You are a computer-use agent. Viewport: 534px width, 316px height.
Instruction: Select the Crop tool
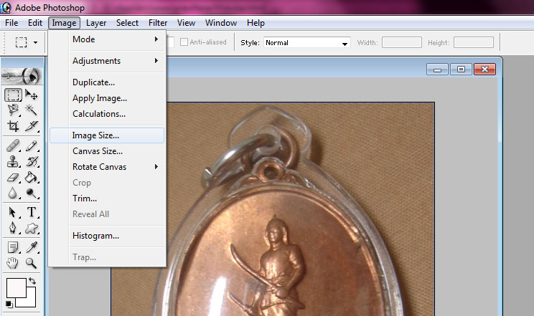click(13, 126)
